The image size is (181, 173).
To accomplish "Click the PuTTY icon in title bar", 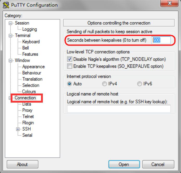I will click(6, 5).
